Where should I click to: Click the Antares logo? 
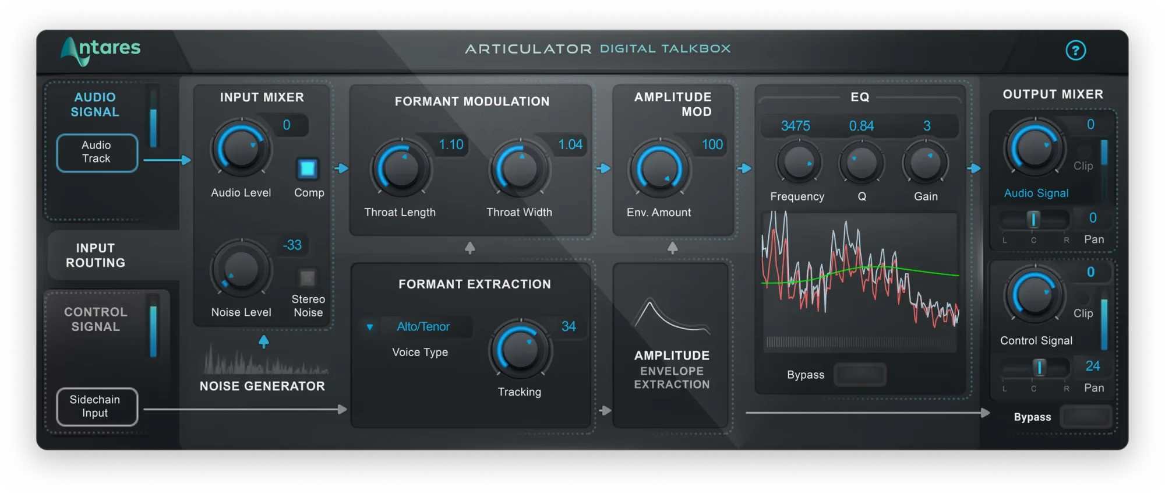pyautogui.click(x=100, y=51)
